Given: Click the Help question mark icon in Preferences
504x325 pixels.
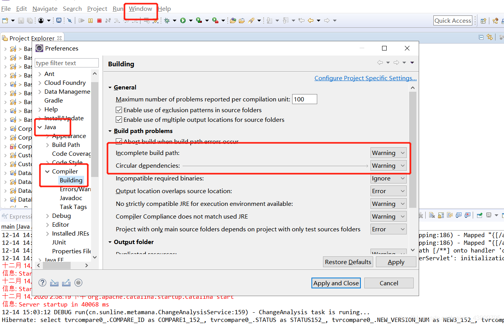Looking at the screenshot, I should 42,283.
